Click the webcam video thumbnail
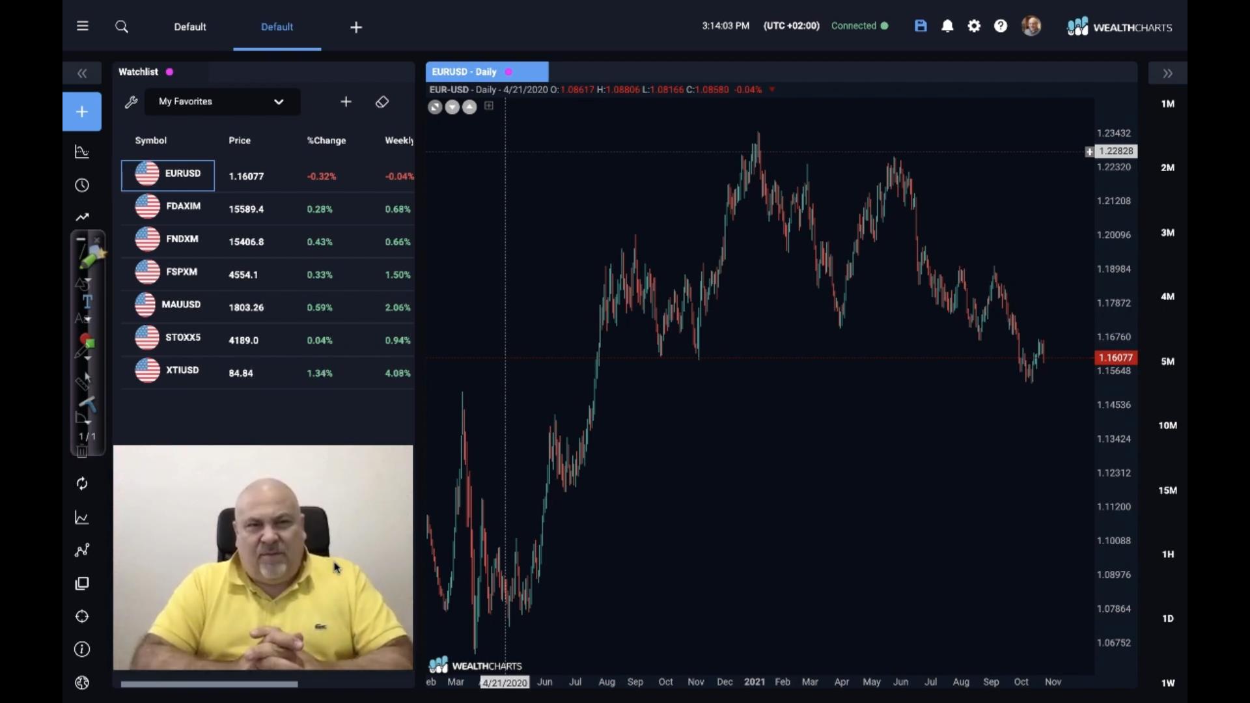Screen dimensions: 1250x703 (x=263, y=558)
